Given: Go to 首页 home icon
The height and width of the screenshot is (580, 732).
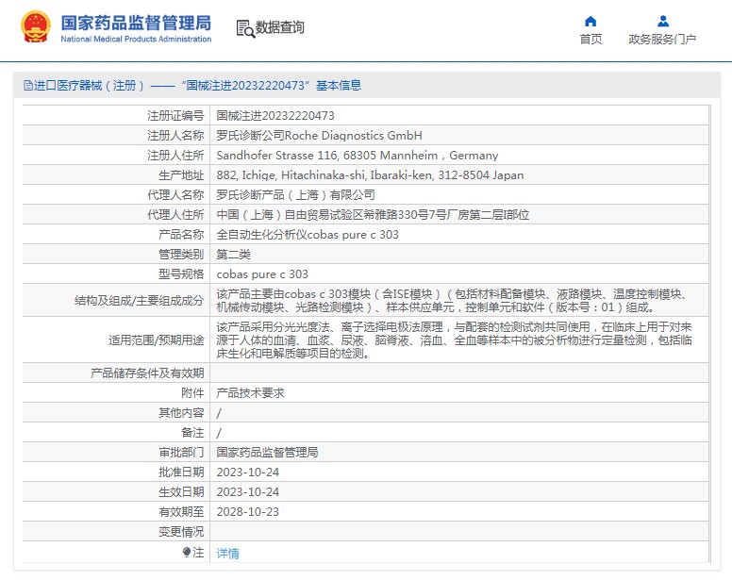Looking at the screenshot, I should click(591, 21).
